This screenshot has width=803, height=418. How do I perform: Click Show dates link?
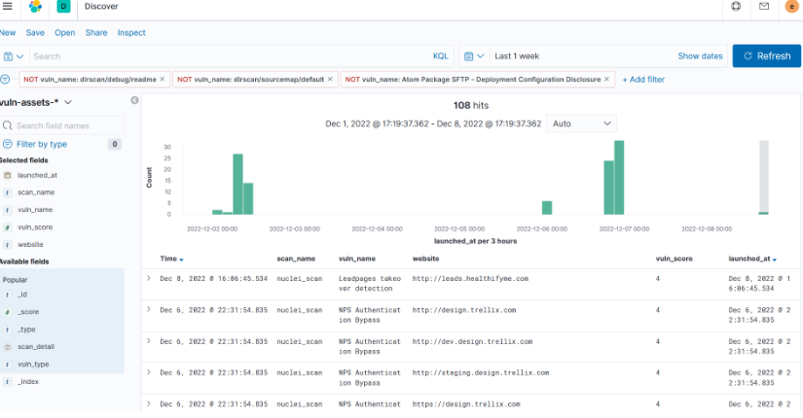point(700,56)
